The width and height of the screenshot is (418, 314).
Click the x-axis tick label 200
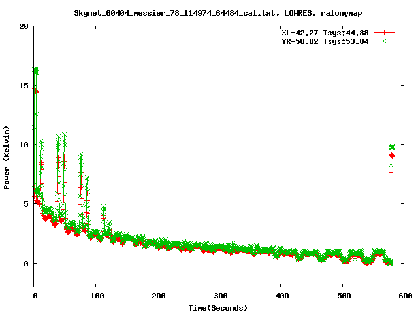click(158, 296)
